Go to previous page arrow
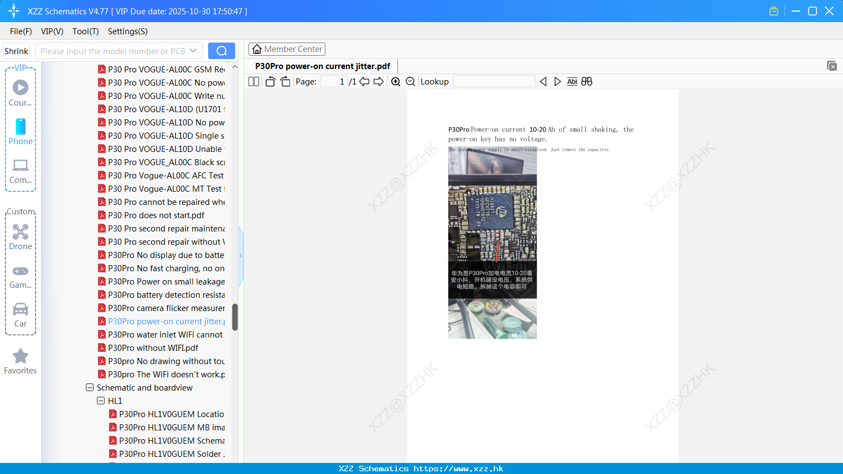843x474 pixels. (364, 81)
